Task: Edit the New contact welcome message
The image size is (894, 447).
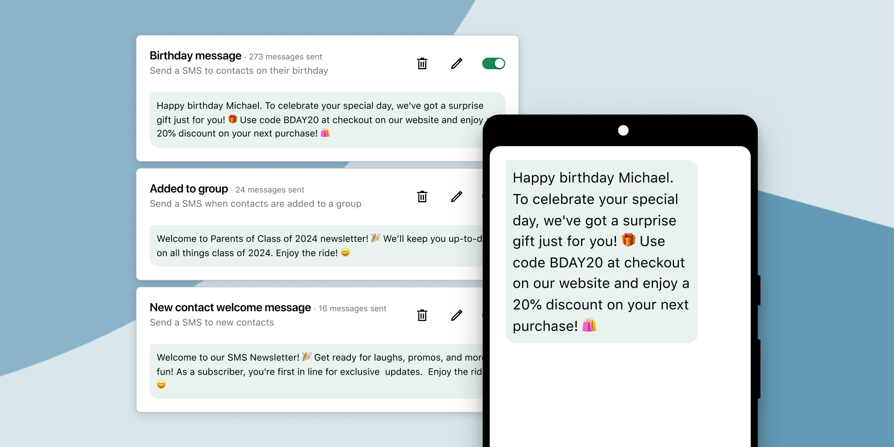Action: tap(456, 316)
